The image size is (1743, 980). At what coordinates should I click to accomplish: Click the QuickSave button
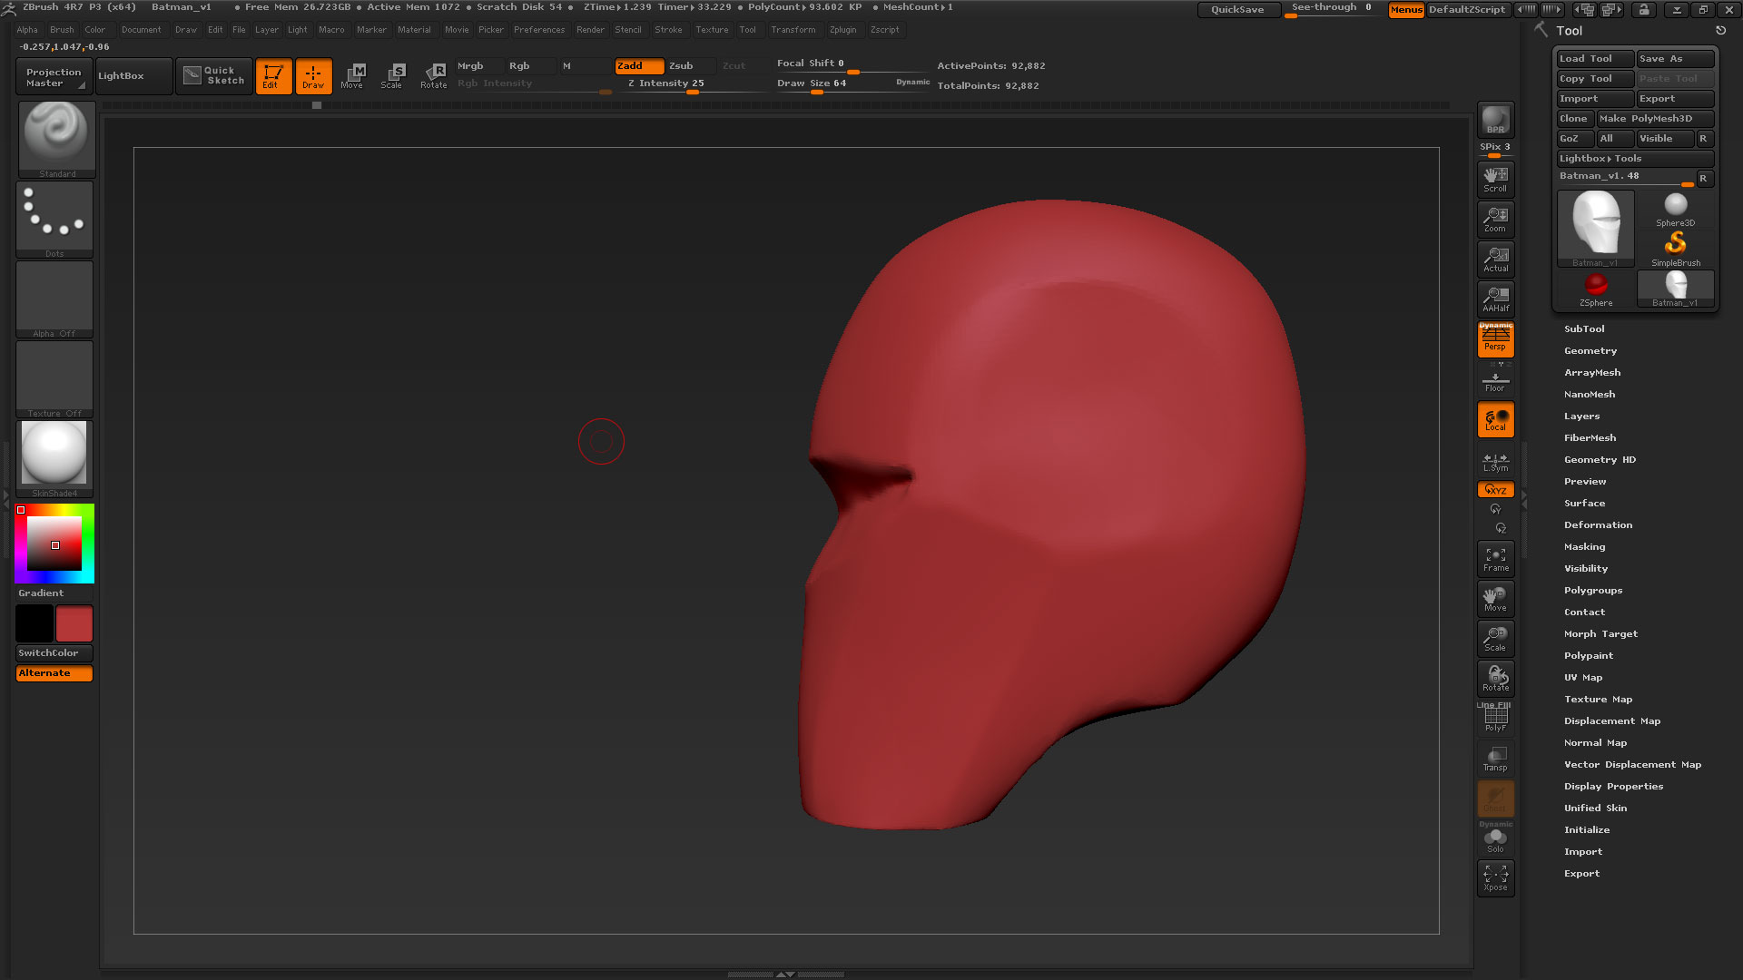[1238, 10]
